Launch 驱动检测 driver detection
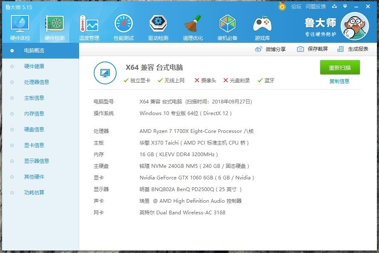The height and width of the screenshot is (253, 379). (x=158, y=26)
